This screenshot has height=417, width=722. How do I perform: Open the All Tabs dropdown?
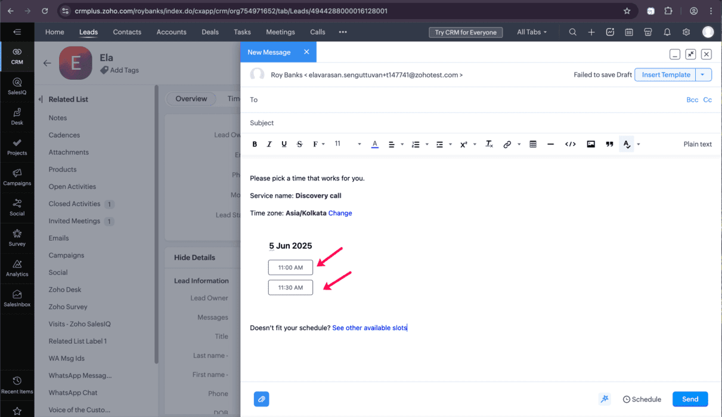532,32
